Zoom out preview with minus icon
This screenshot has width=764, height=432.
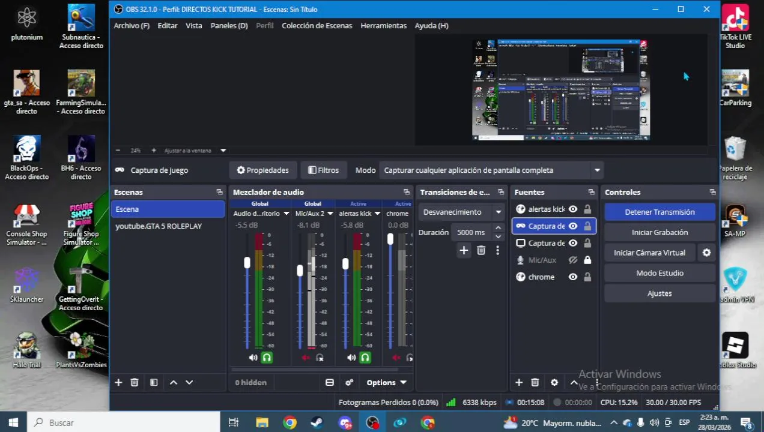point(118,150)
